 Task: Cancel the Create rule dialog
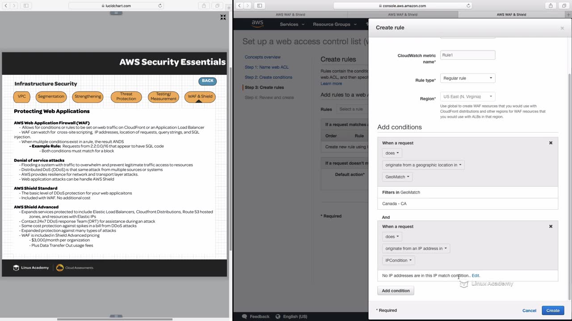[x=529, y=310]
